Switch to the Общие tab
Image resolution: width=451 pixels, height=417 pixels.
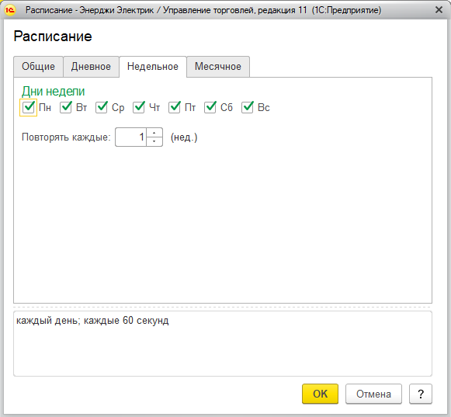click(38, 67)
